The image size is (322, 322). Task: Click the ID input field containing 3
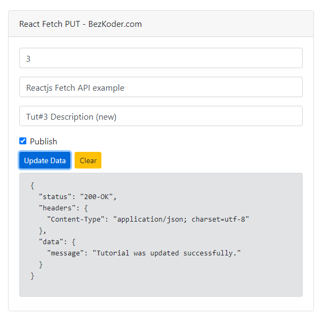(x=160, y=58)
